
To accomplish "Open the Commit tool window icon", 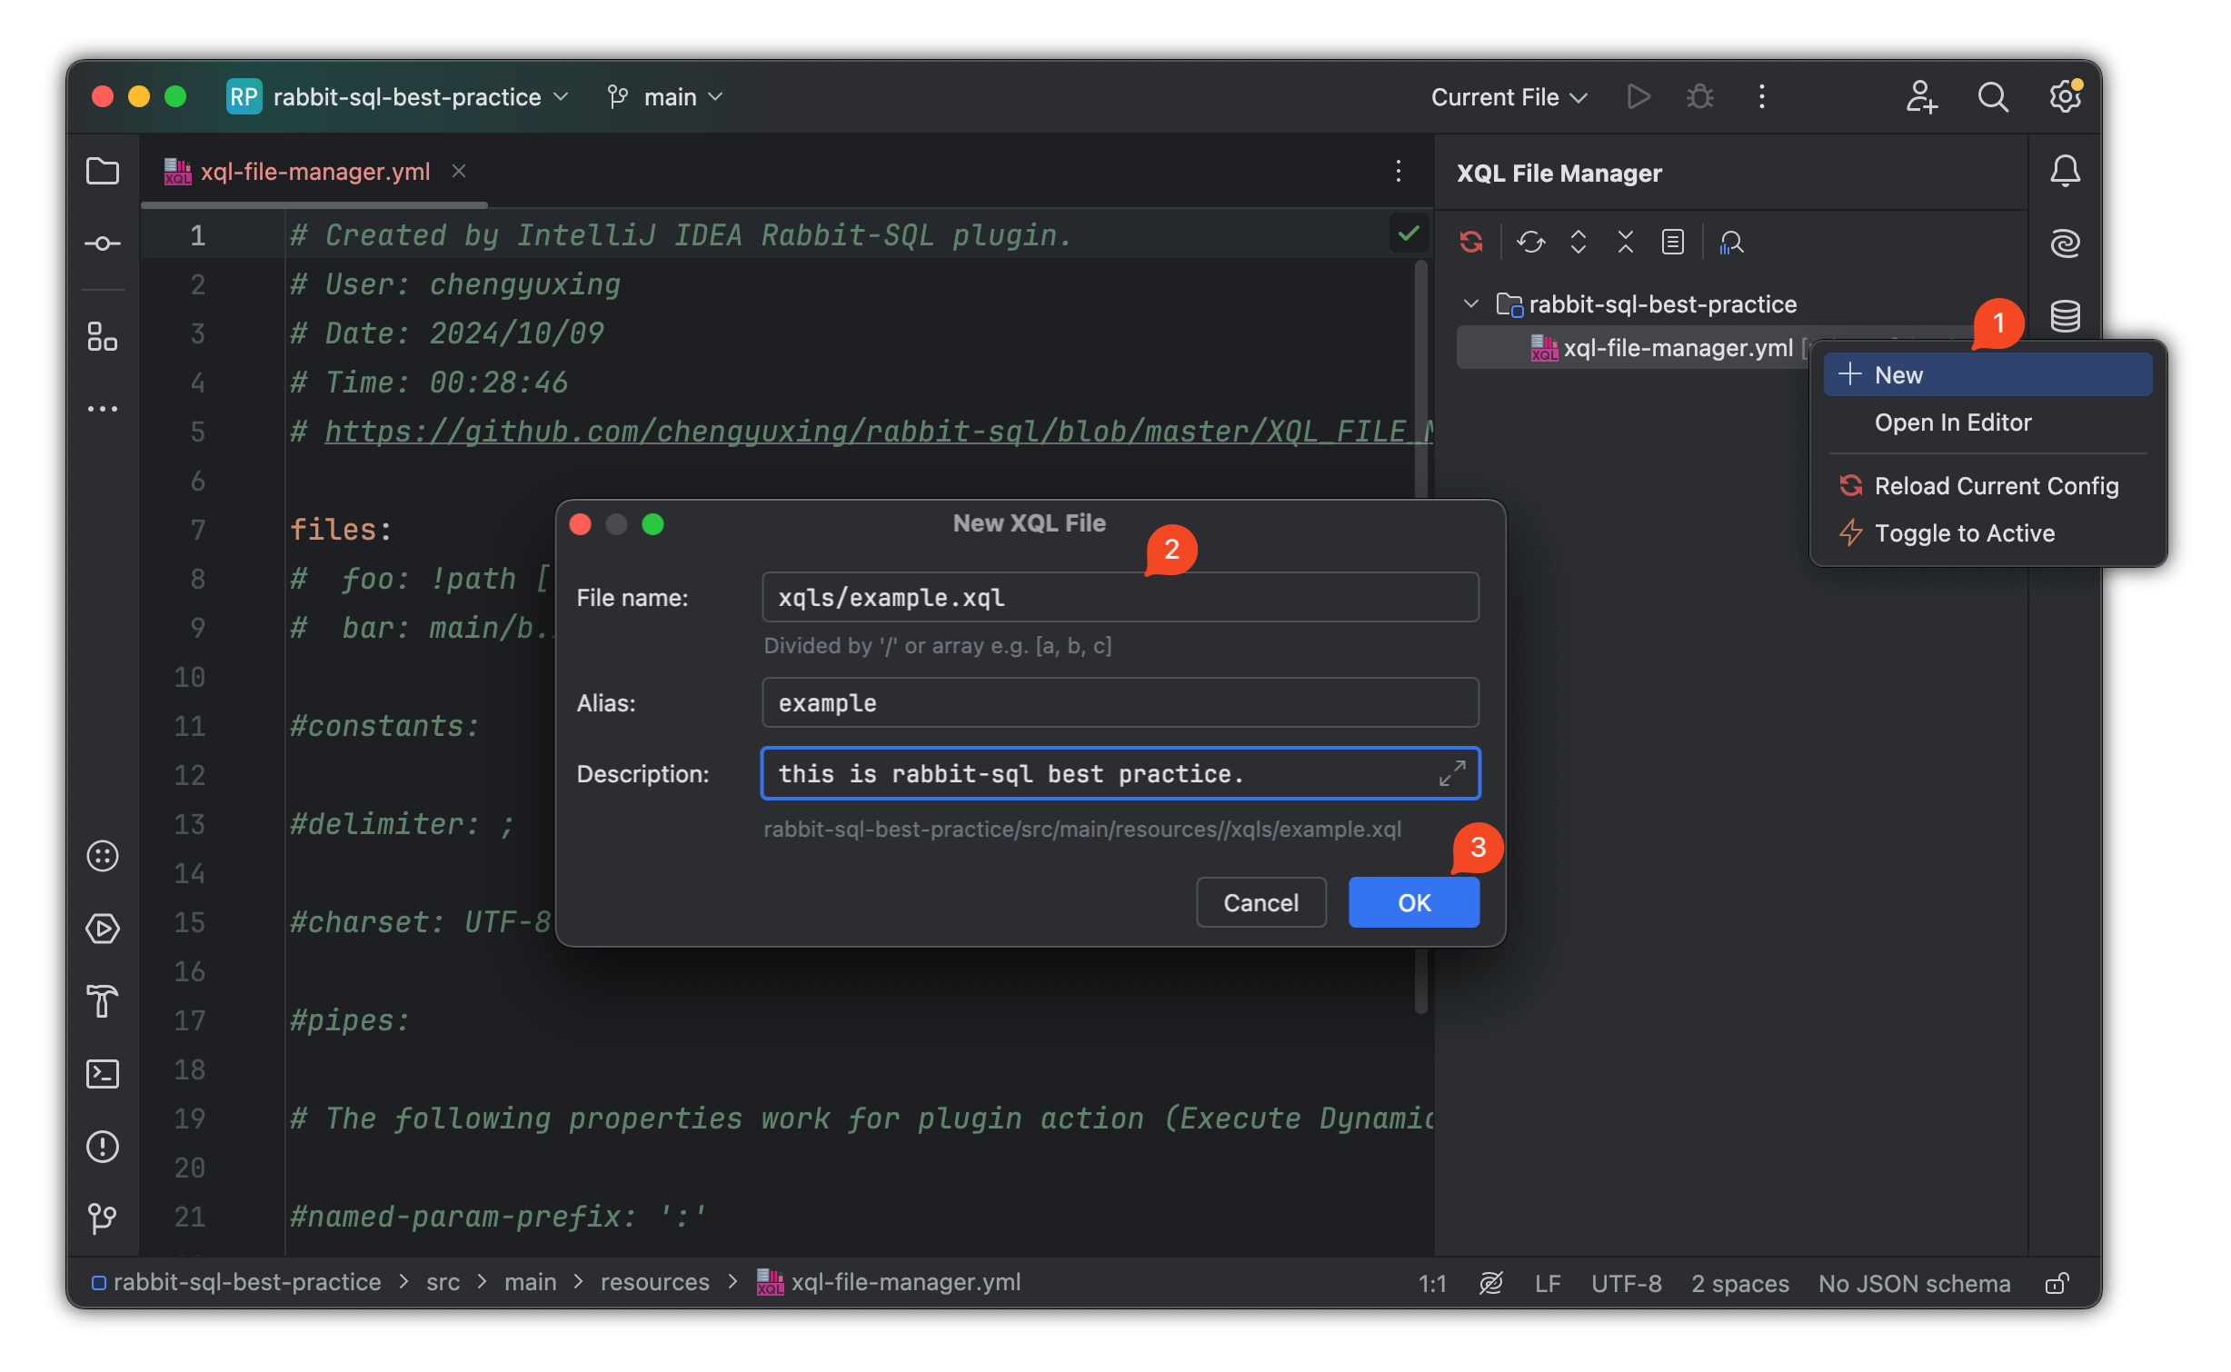I will click(x=102, y=244).
